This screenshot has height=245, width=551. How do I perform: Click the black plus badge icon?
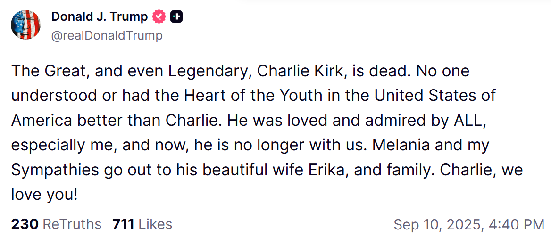point(176,16)
